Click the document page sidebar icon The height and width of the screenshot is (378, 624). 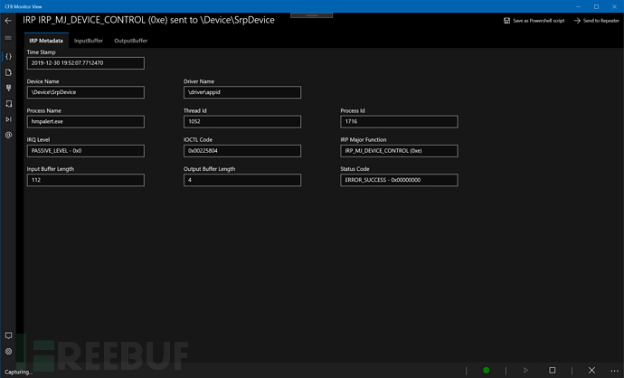8,72
